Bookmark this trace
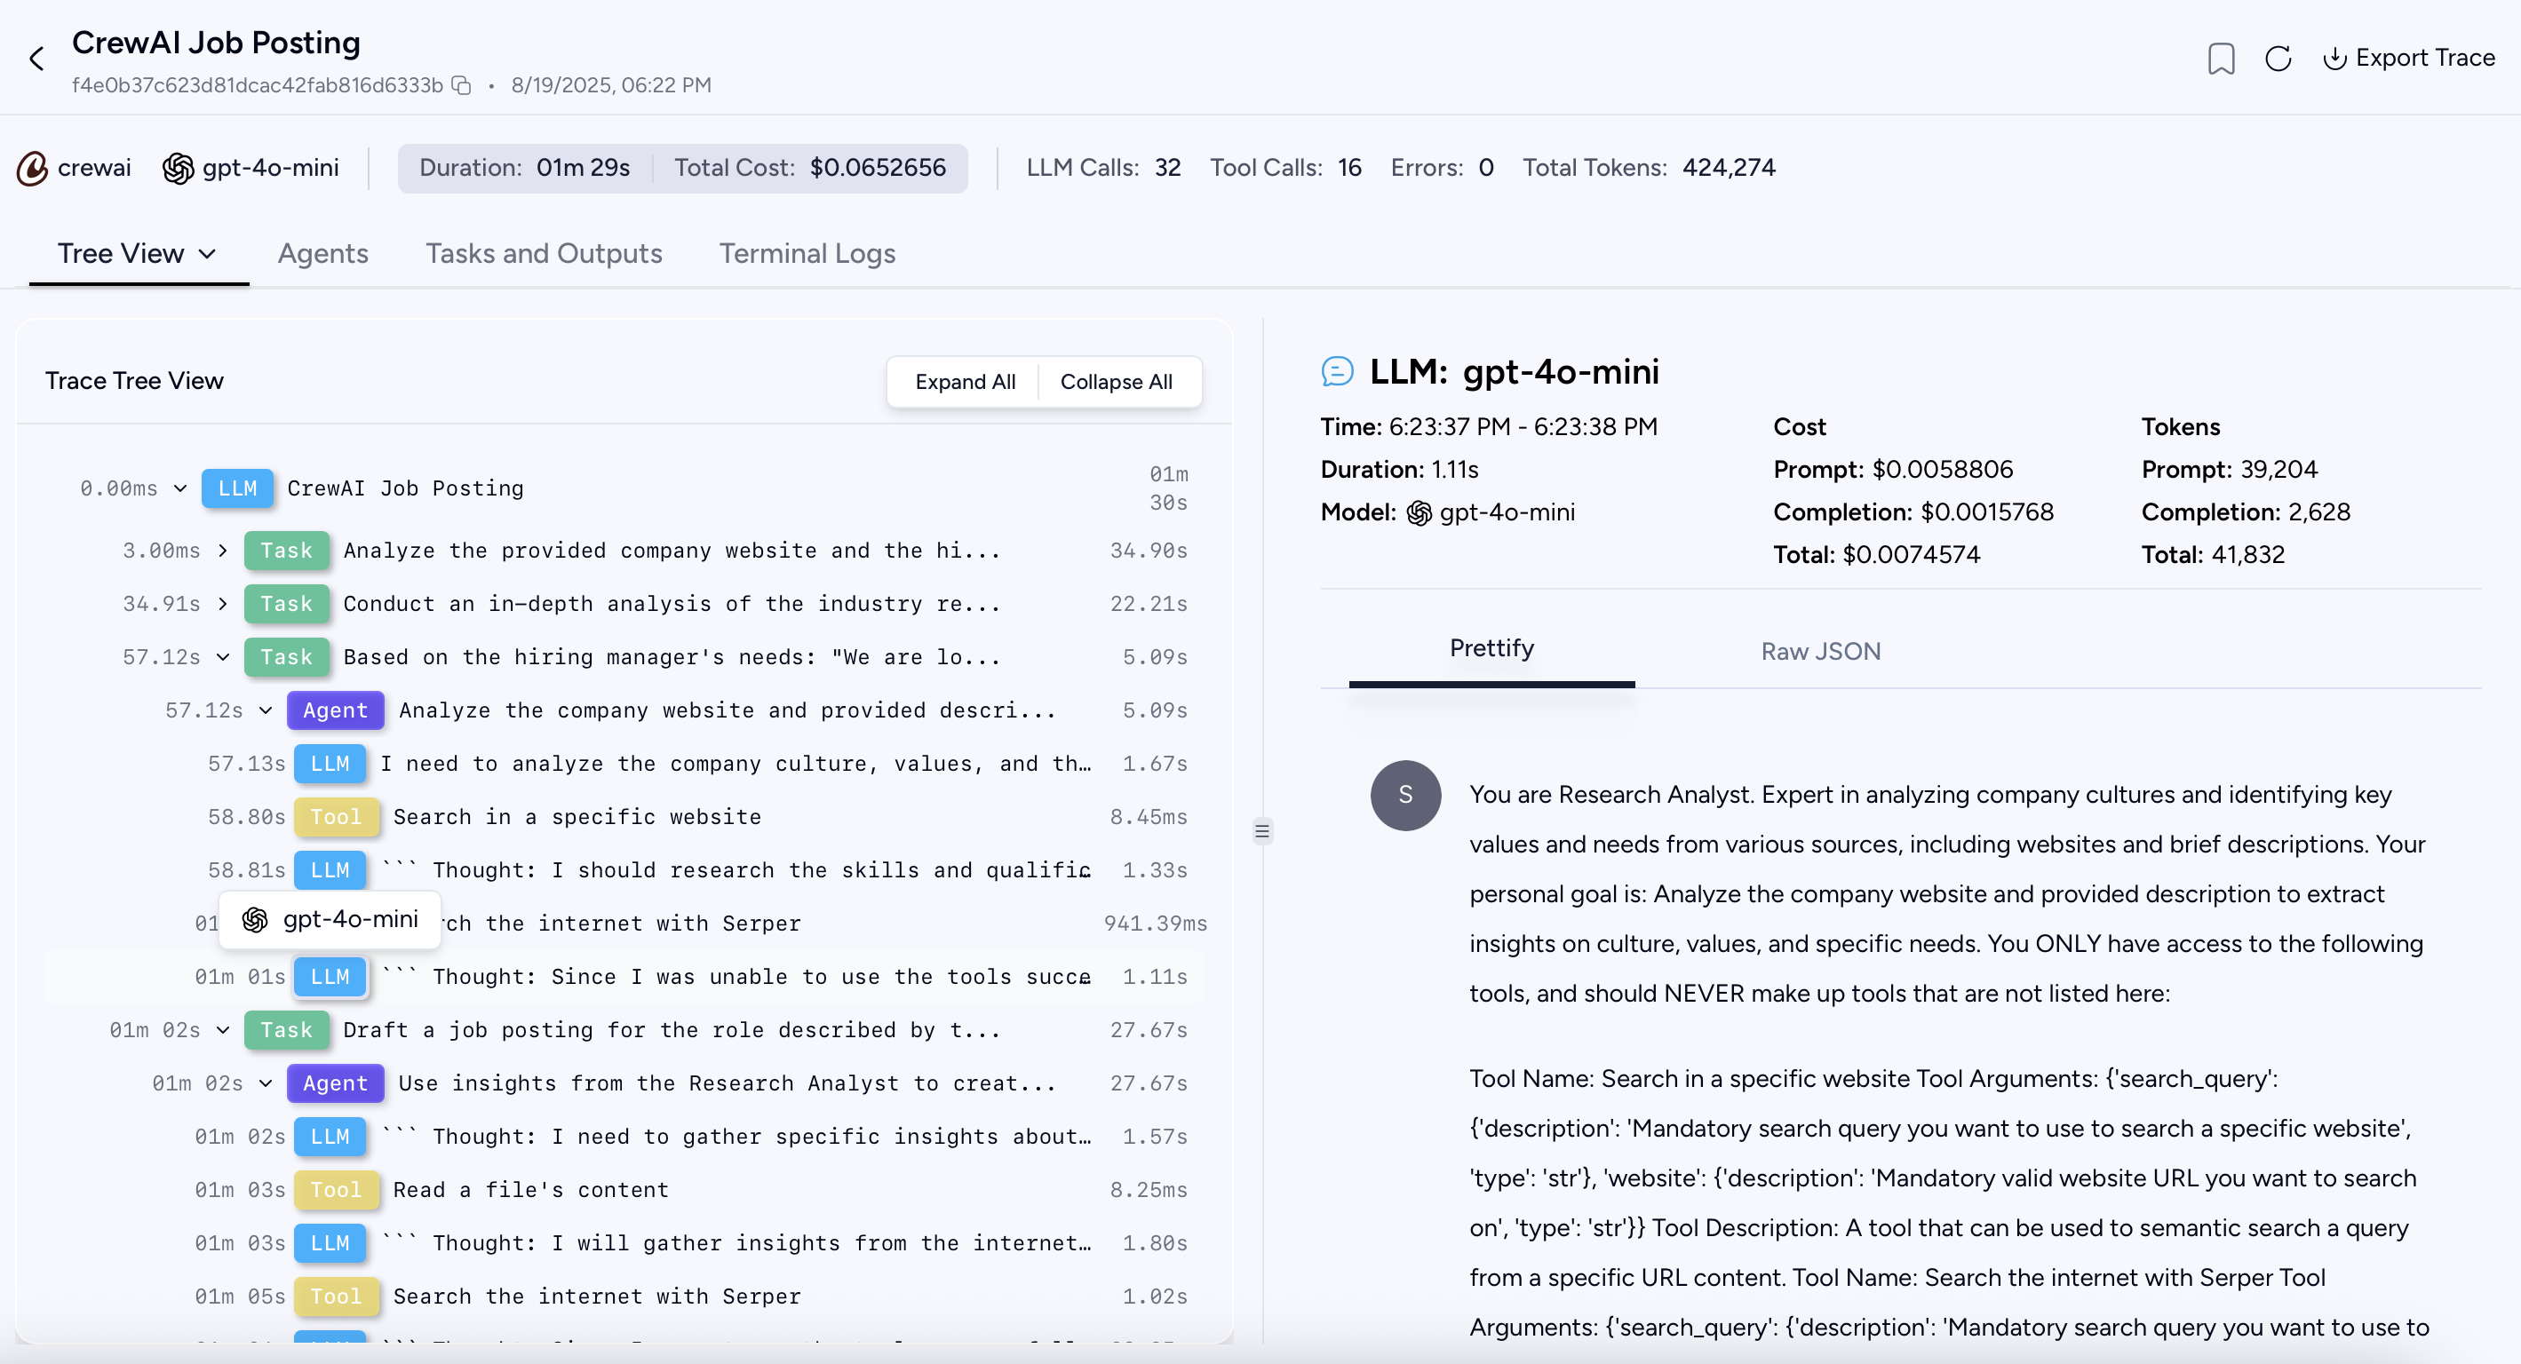 tap(2221, 59)
